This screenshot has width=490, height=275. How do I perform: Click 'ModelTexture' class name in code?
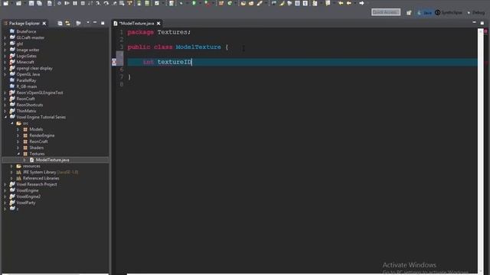click(198, 47)
